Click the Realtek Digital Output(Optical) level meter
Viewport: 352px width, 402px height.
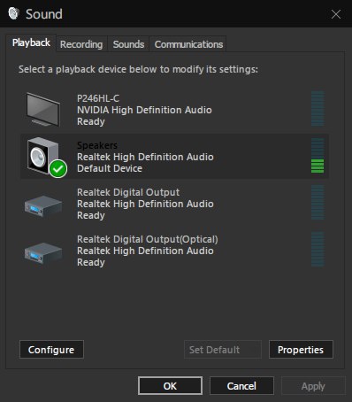pos(318,250)
